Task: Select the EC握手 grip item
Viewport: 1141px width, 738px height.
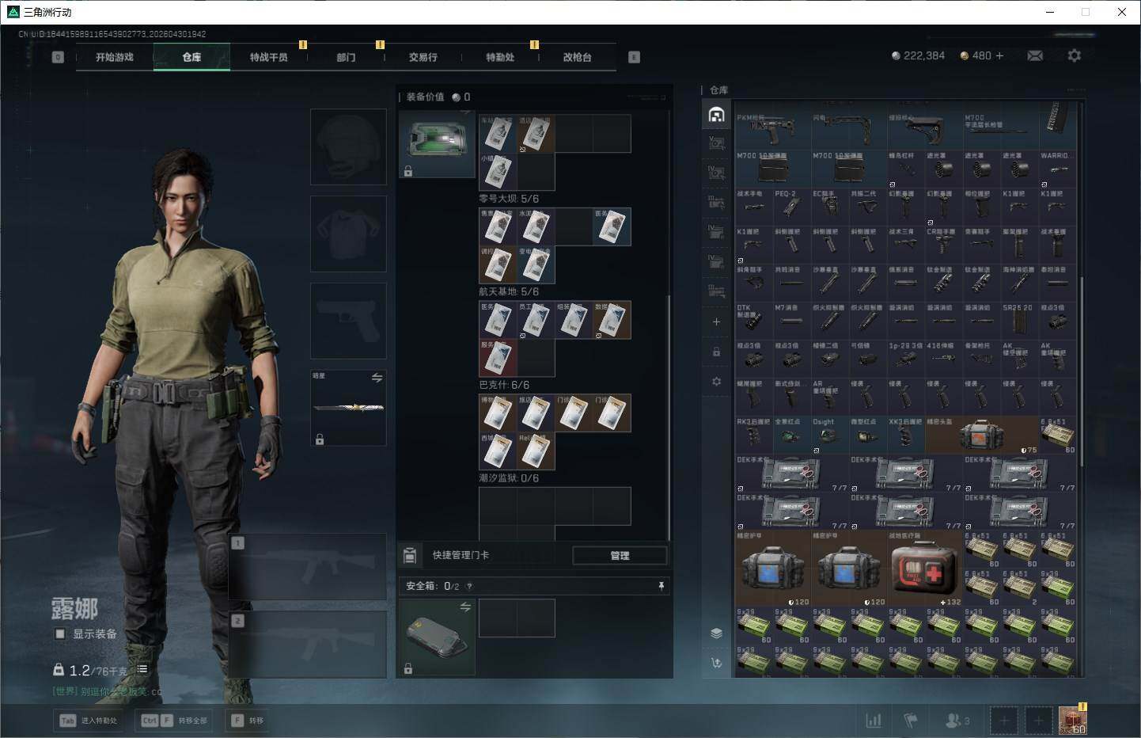Action: [x=830, y=207]
